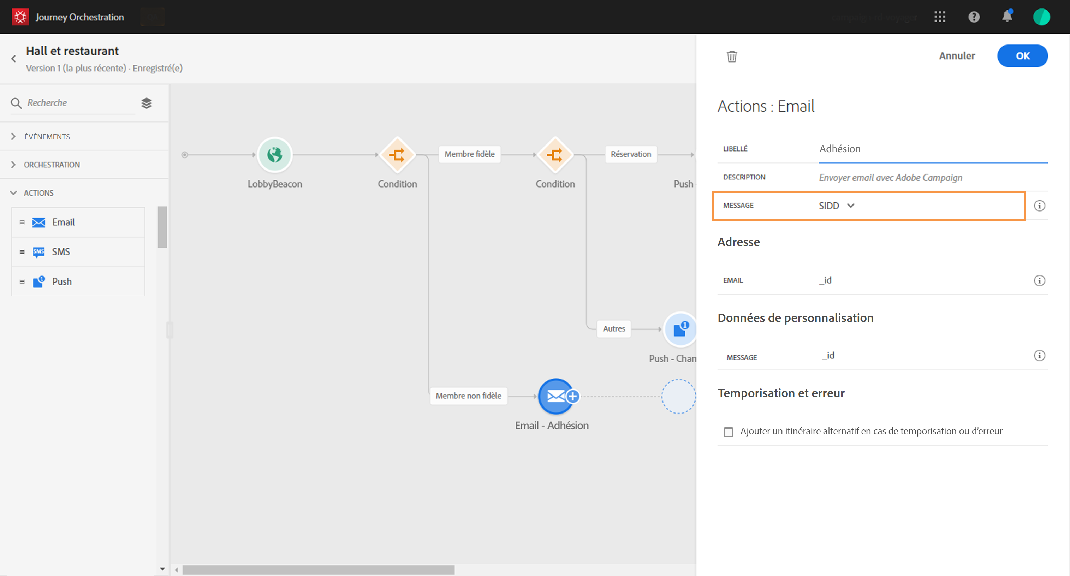Open the notifications bell
This screenshot has width=1070, height=576.
[x=1007, y=17]
